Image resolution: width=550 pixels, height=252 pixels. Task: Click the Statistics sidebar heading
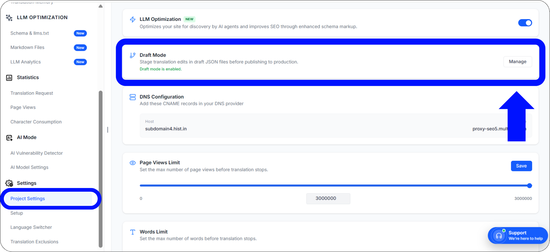[28, 77]
